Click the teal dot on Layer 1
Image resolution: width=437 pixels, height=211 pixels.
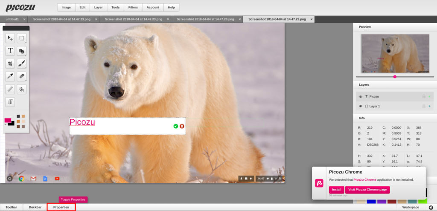(x=429, y=106)
